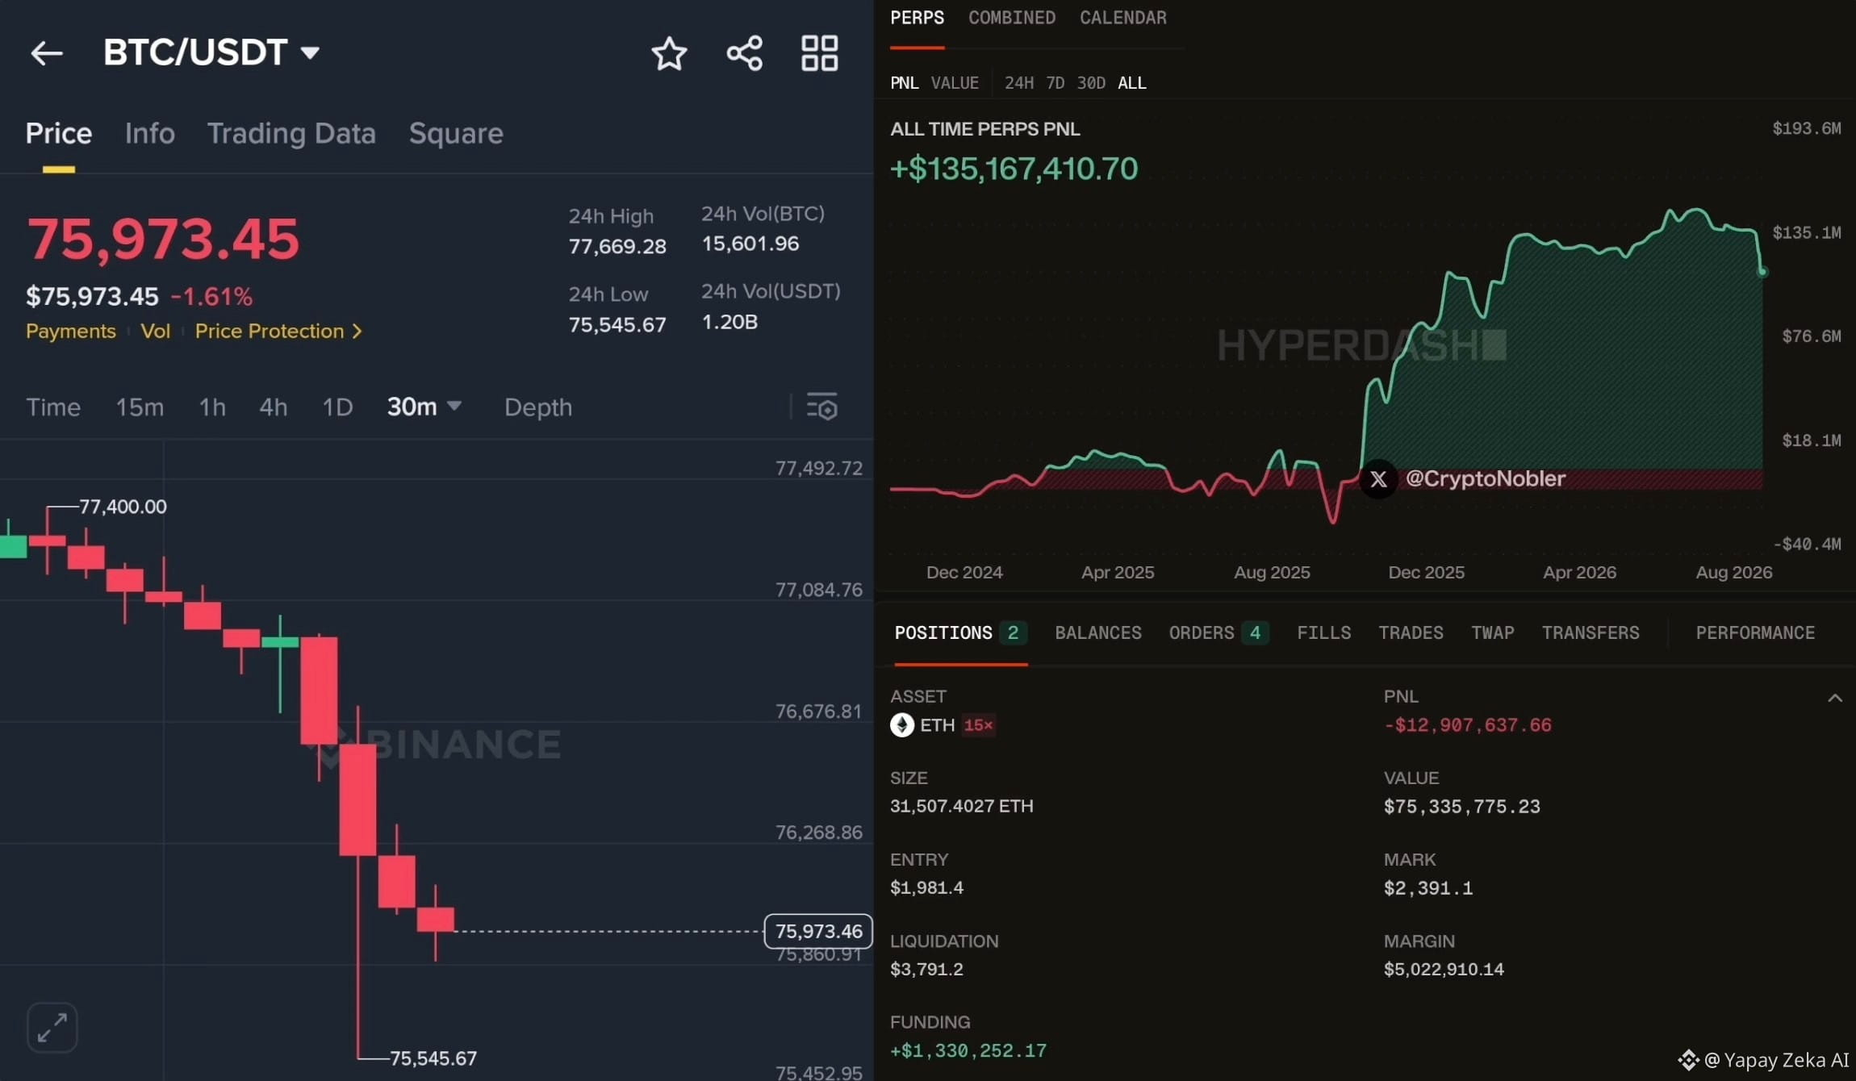Set PNL range to 24H

coord(1018,83)
